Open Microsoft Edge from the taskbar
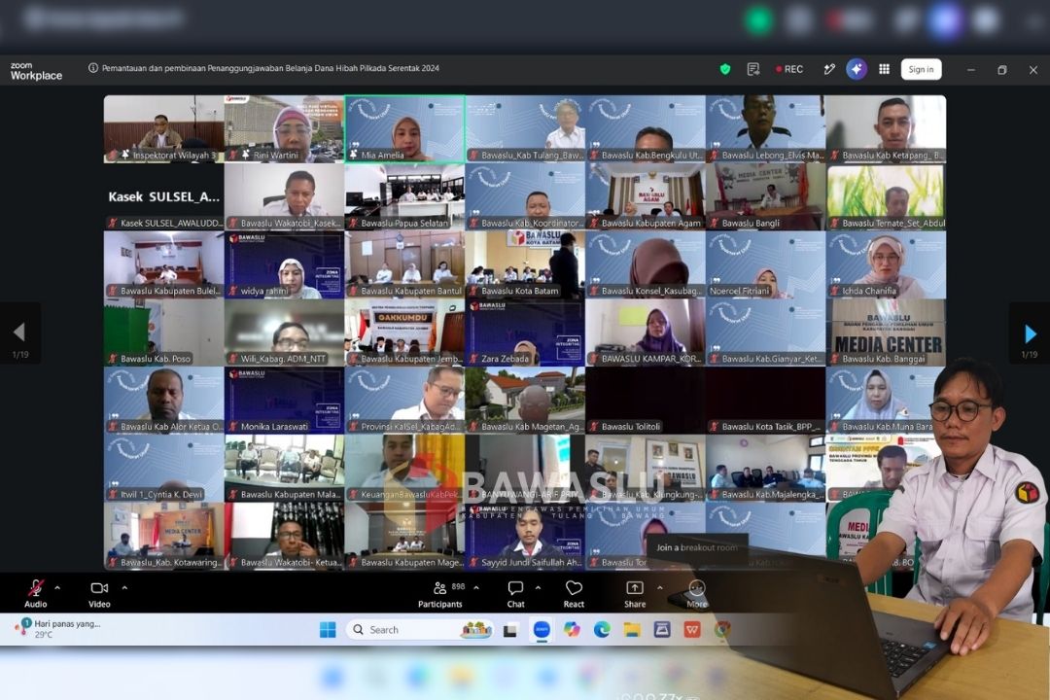The width and height of the screenshot is (1050, 700). pyautogui.click(x=602, y=630)
